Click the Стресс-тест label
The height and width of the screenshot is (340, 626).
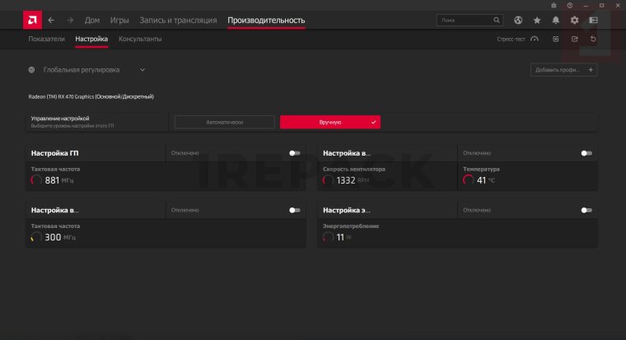[511, 40]
